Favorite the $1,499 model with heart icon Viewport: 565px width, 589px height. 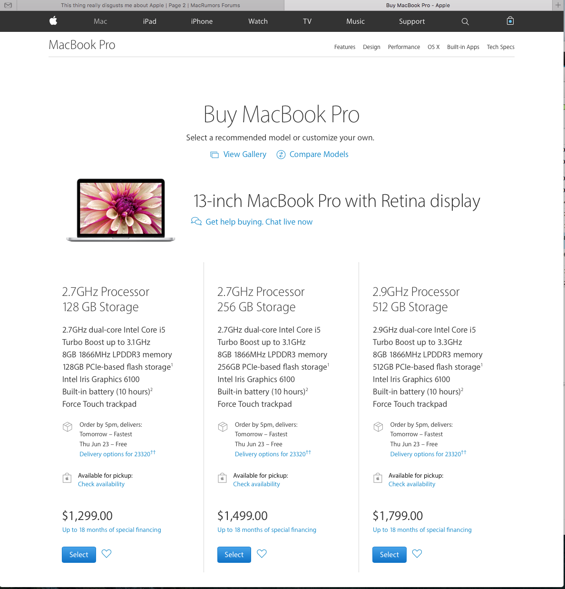(x=262, y=554)
